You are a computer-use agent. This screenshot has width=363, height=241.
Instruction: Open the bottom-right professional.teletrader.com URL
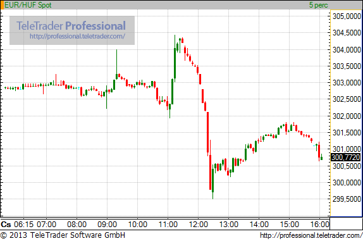pyautogui.click(x=311, y=235)
